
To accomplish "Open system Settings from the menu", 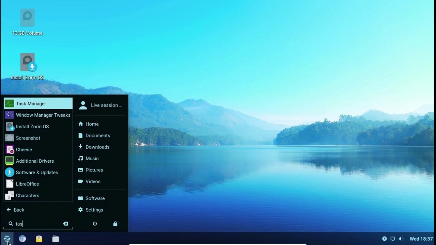I will tap(100, 210).
